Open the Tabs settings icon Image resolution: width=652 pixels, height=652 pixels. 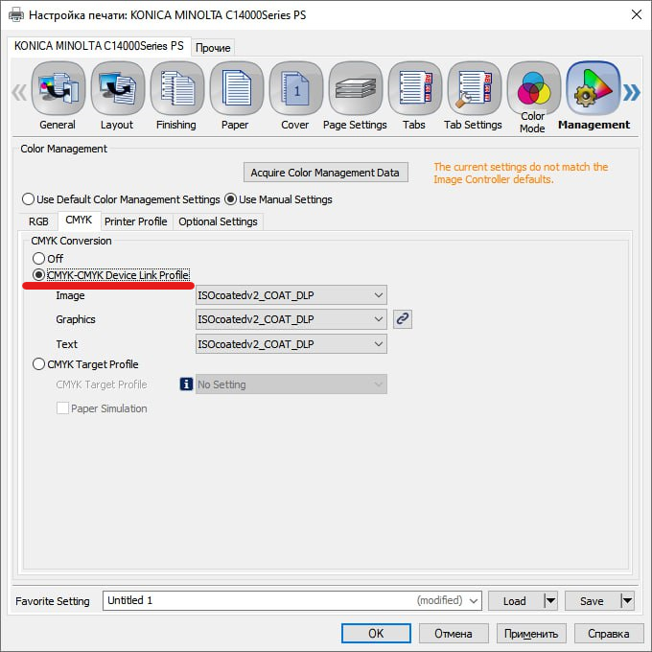point(415,88)
